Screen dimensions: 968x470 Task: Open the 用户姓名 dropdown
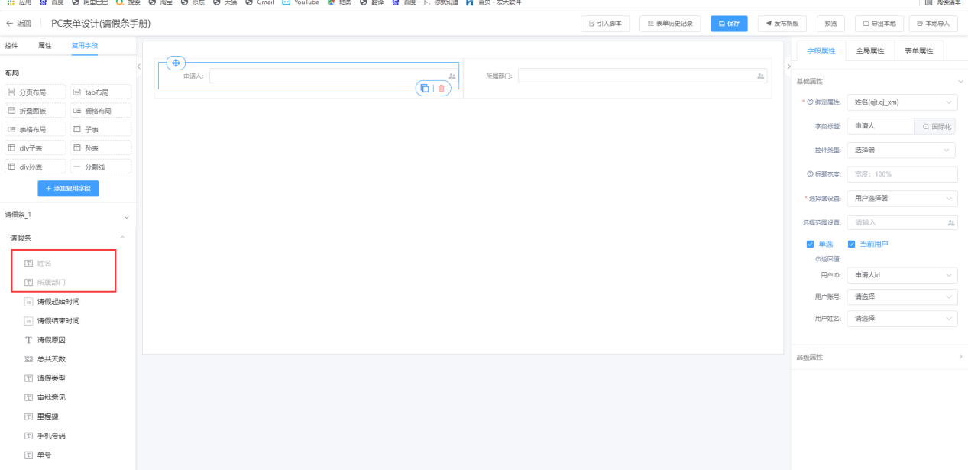902,318
